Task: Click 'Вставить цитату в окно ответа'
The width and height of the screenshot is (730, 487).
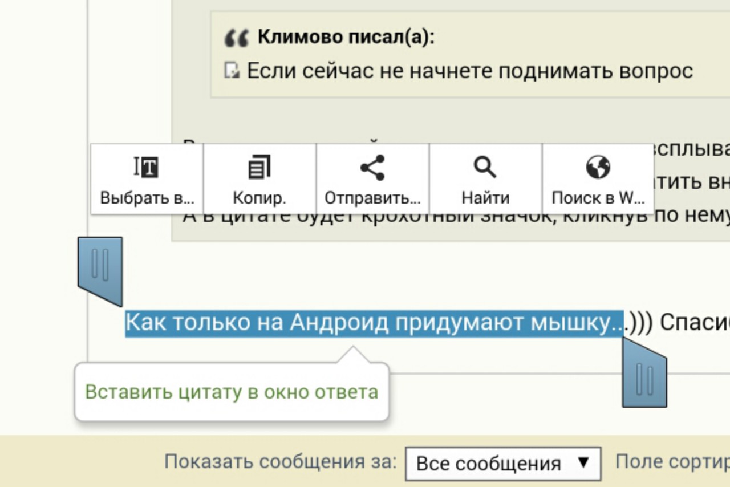Action: pos(232,392)
